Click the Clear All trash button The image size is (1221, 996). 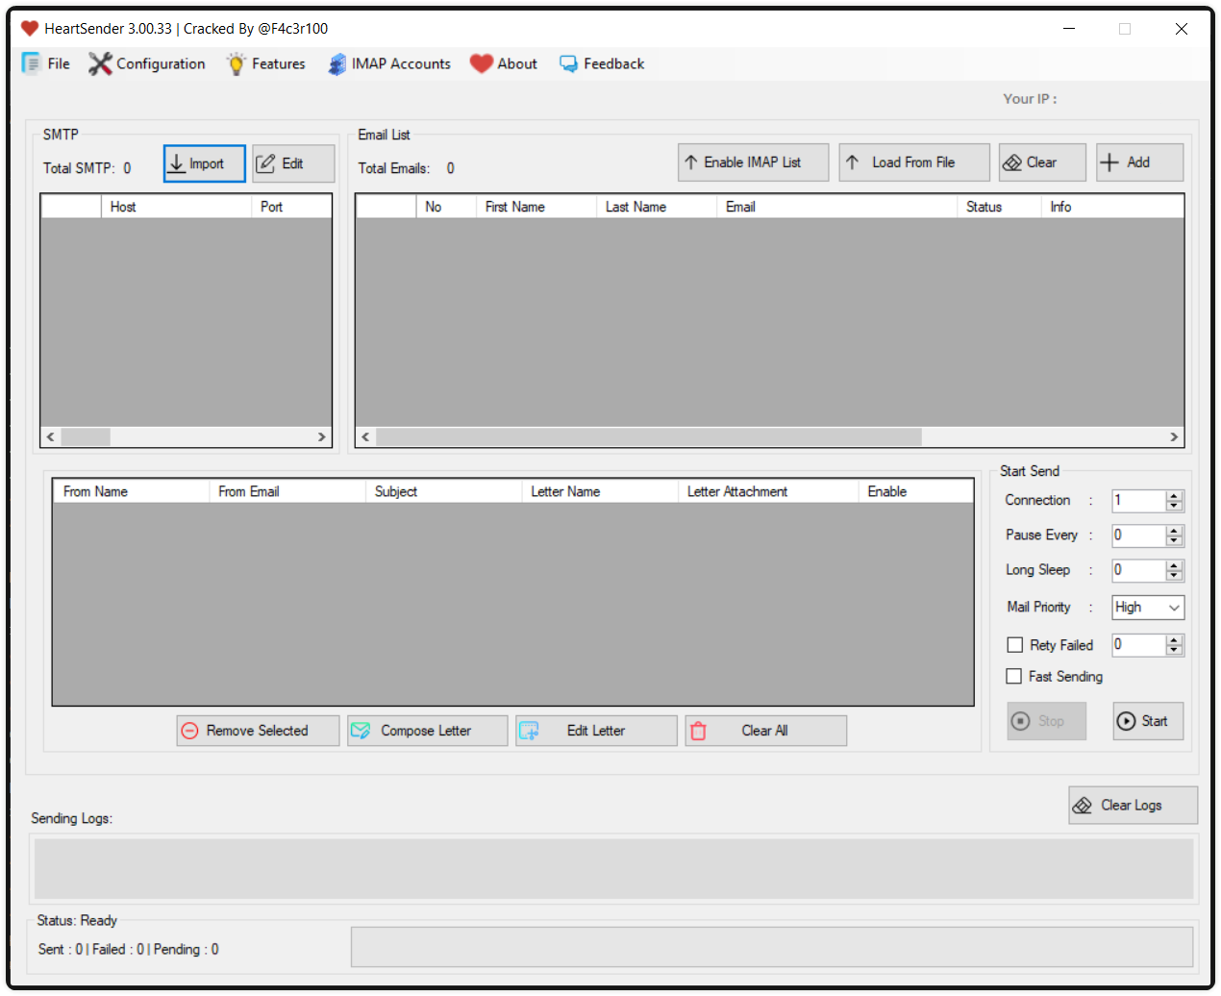[x=765, y=731]
